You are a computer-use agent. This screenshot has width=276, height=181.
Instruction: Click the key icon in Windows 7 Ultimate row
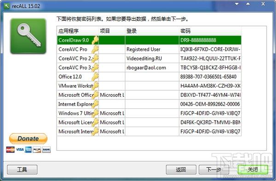(x=95, y=113)
